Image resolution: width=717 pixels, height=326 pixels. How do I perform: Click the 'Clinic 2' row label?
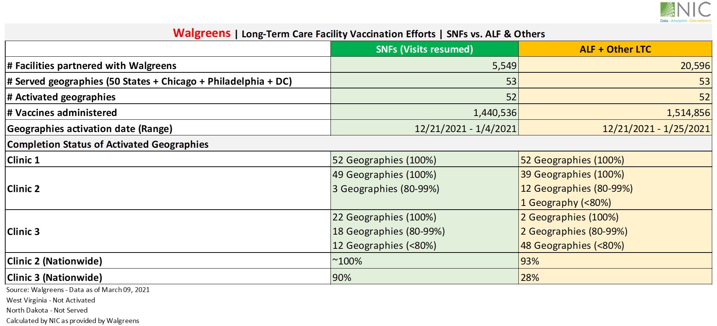(23, 189)
